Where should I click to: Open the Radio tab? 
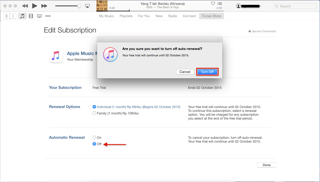pyautogui.click(x=173, y=16)
